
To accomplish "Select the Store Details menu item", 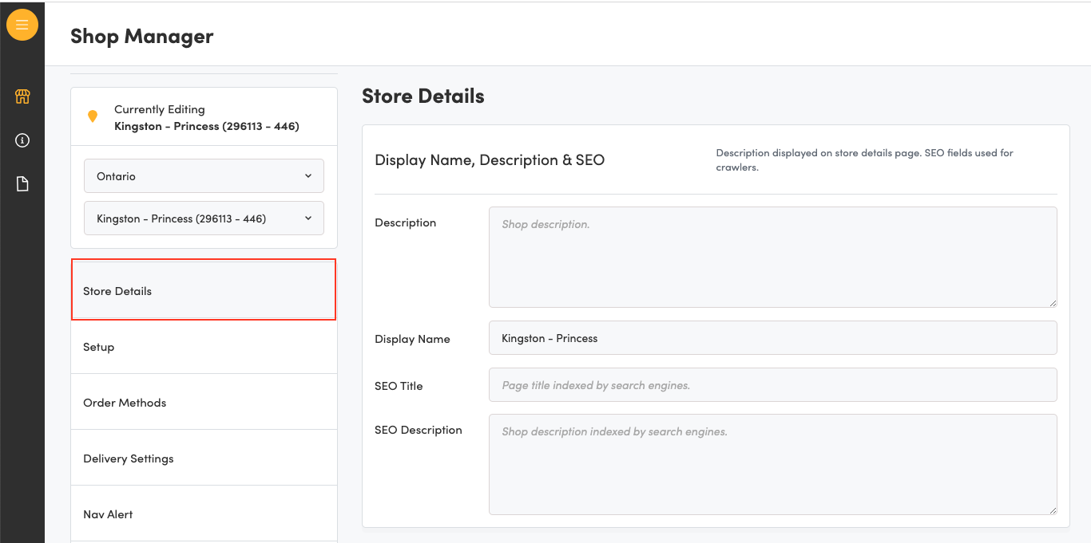I will point(204,291).
